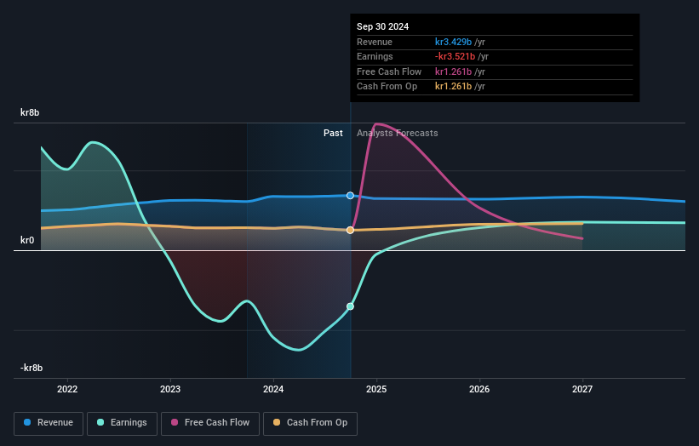The width and height of the screenshot is (699, 446).
Task: Click the kr0 y-axis label
Action: tap(27, 240)
